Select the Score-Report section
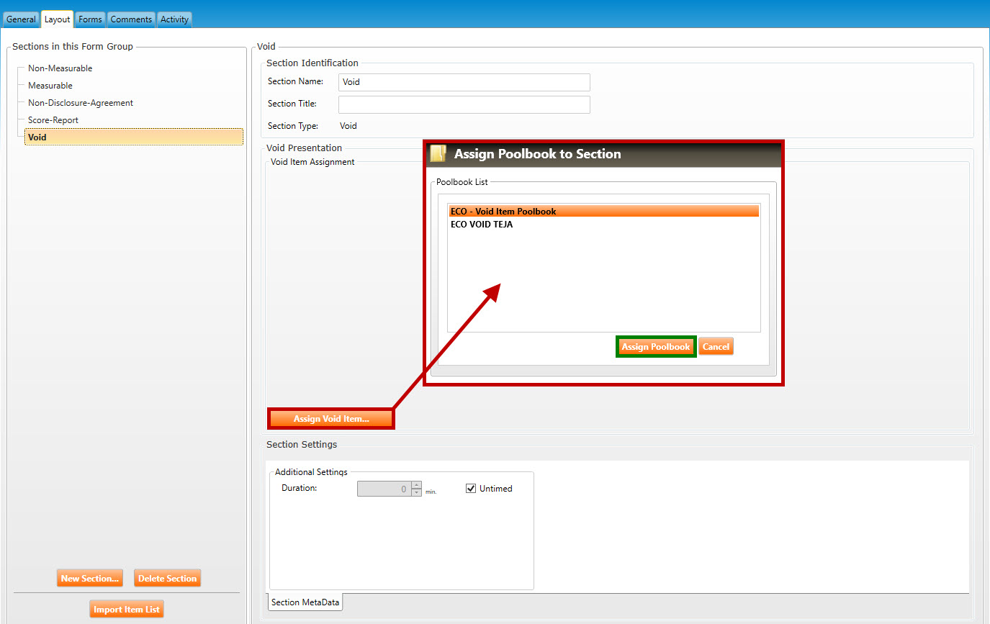Image resolution: width=990 pixels, height=624 pixels. click(53, 120)
